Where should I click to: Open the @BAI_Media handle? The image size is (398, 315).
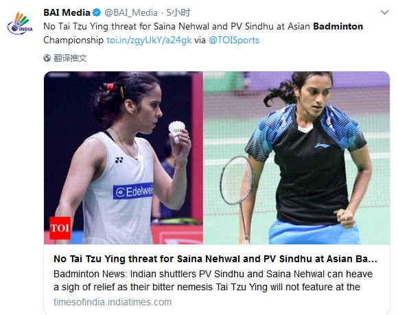coord(131,12)
